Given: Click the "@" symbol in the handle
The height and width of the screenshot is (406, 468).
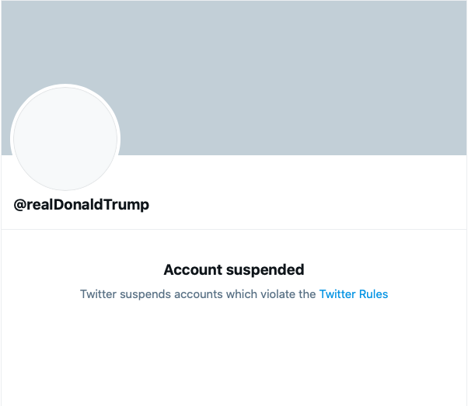Looking at the screenshot, I should (x=20, y=205).
